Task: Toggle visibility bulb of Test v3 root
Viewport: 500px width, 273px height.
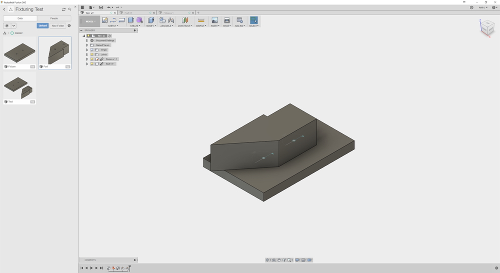Action: click(x=88, y=36)
